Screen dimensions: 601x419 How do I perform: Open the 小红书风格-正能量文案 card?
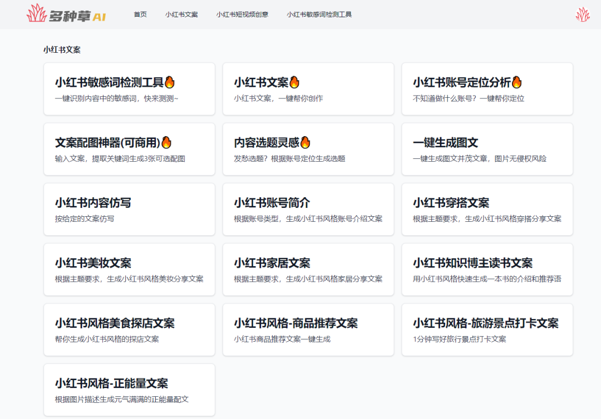tap(129, 390)
